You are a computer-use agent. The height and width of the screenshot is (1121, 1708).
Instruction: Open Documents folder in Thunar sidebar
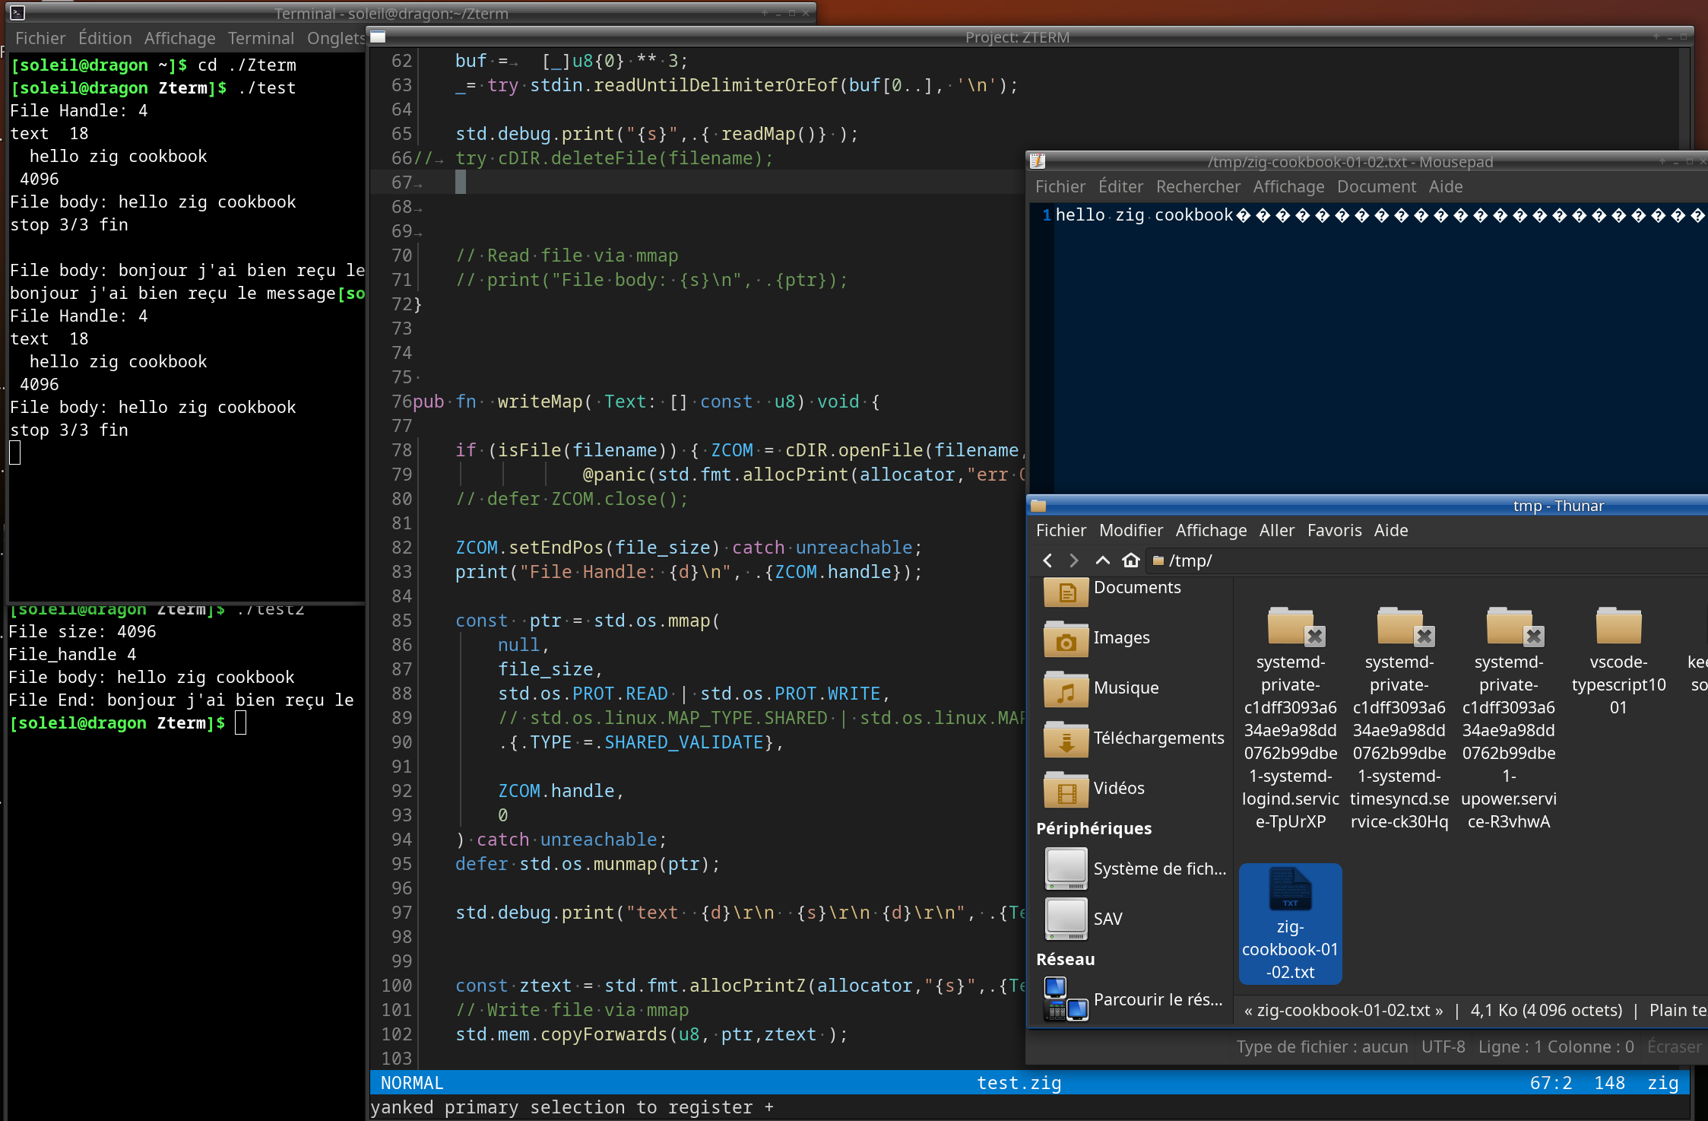tap(1113, 589)
